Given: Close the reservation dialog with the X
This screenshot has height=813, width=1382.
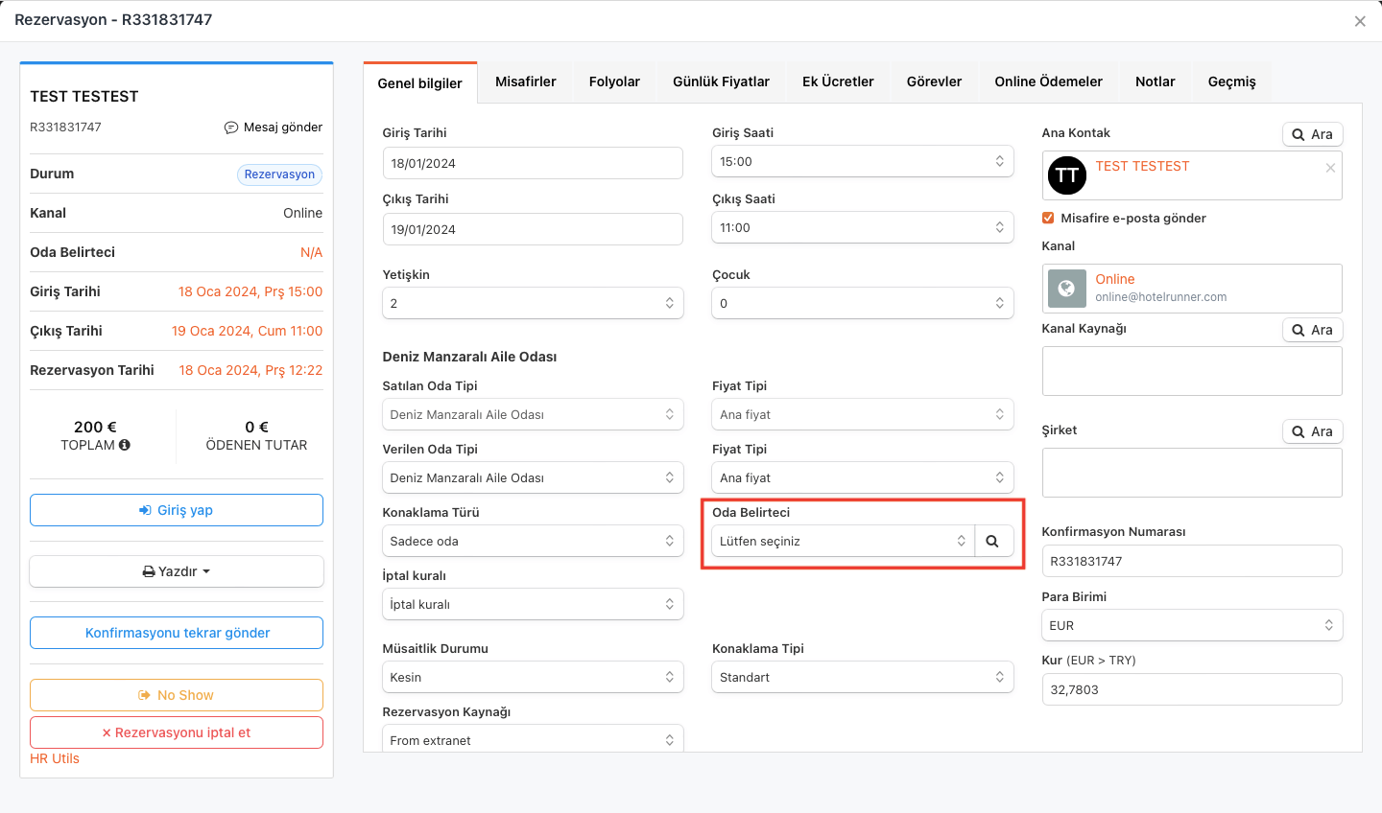Looking at the screenshot, I should point(1360,21).
